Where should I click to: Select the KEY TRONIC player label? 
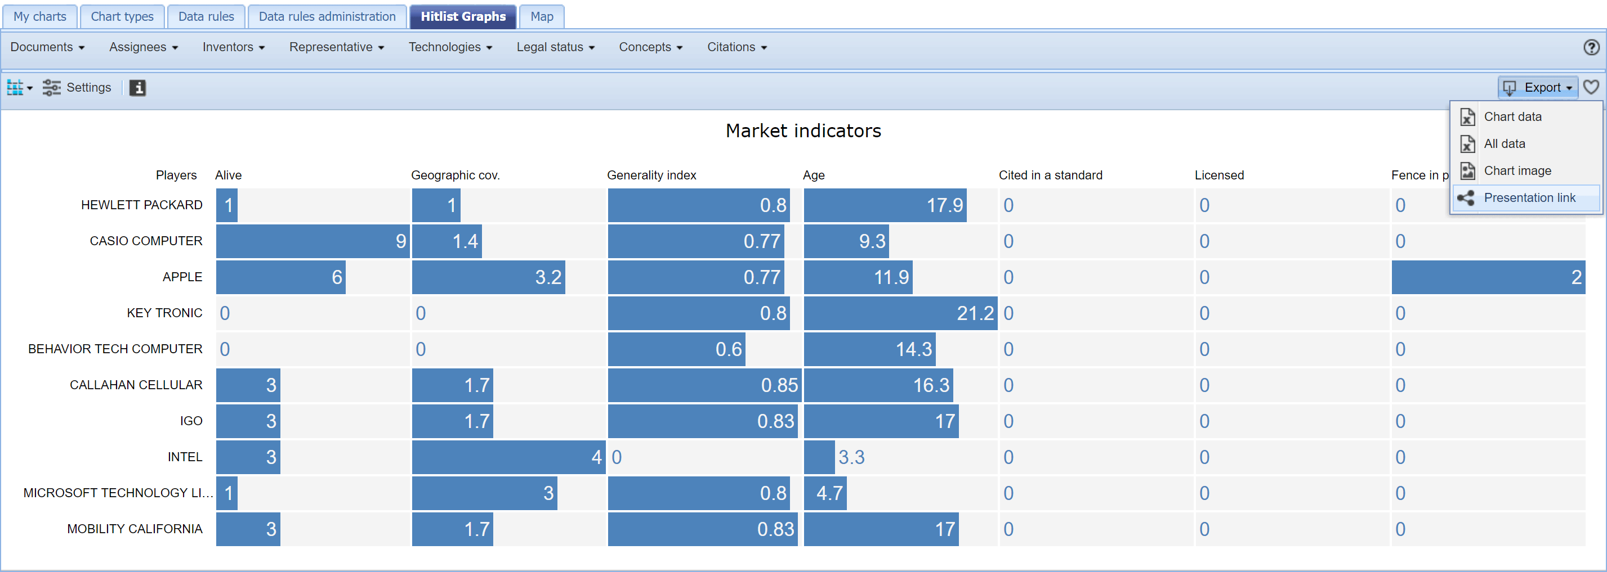[164, 313]
